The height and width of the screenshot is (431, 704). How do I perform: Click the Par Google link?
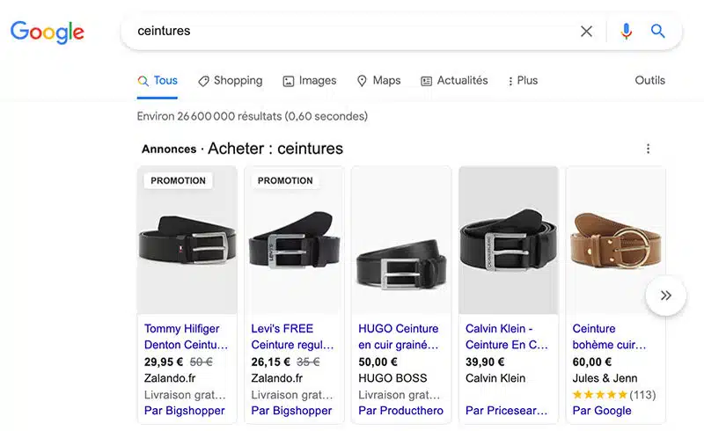602,411
